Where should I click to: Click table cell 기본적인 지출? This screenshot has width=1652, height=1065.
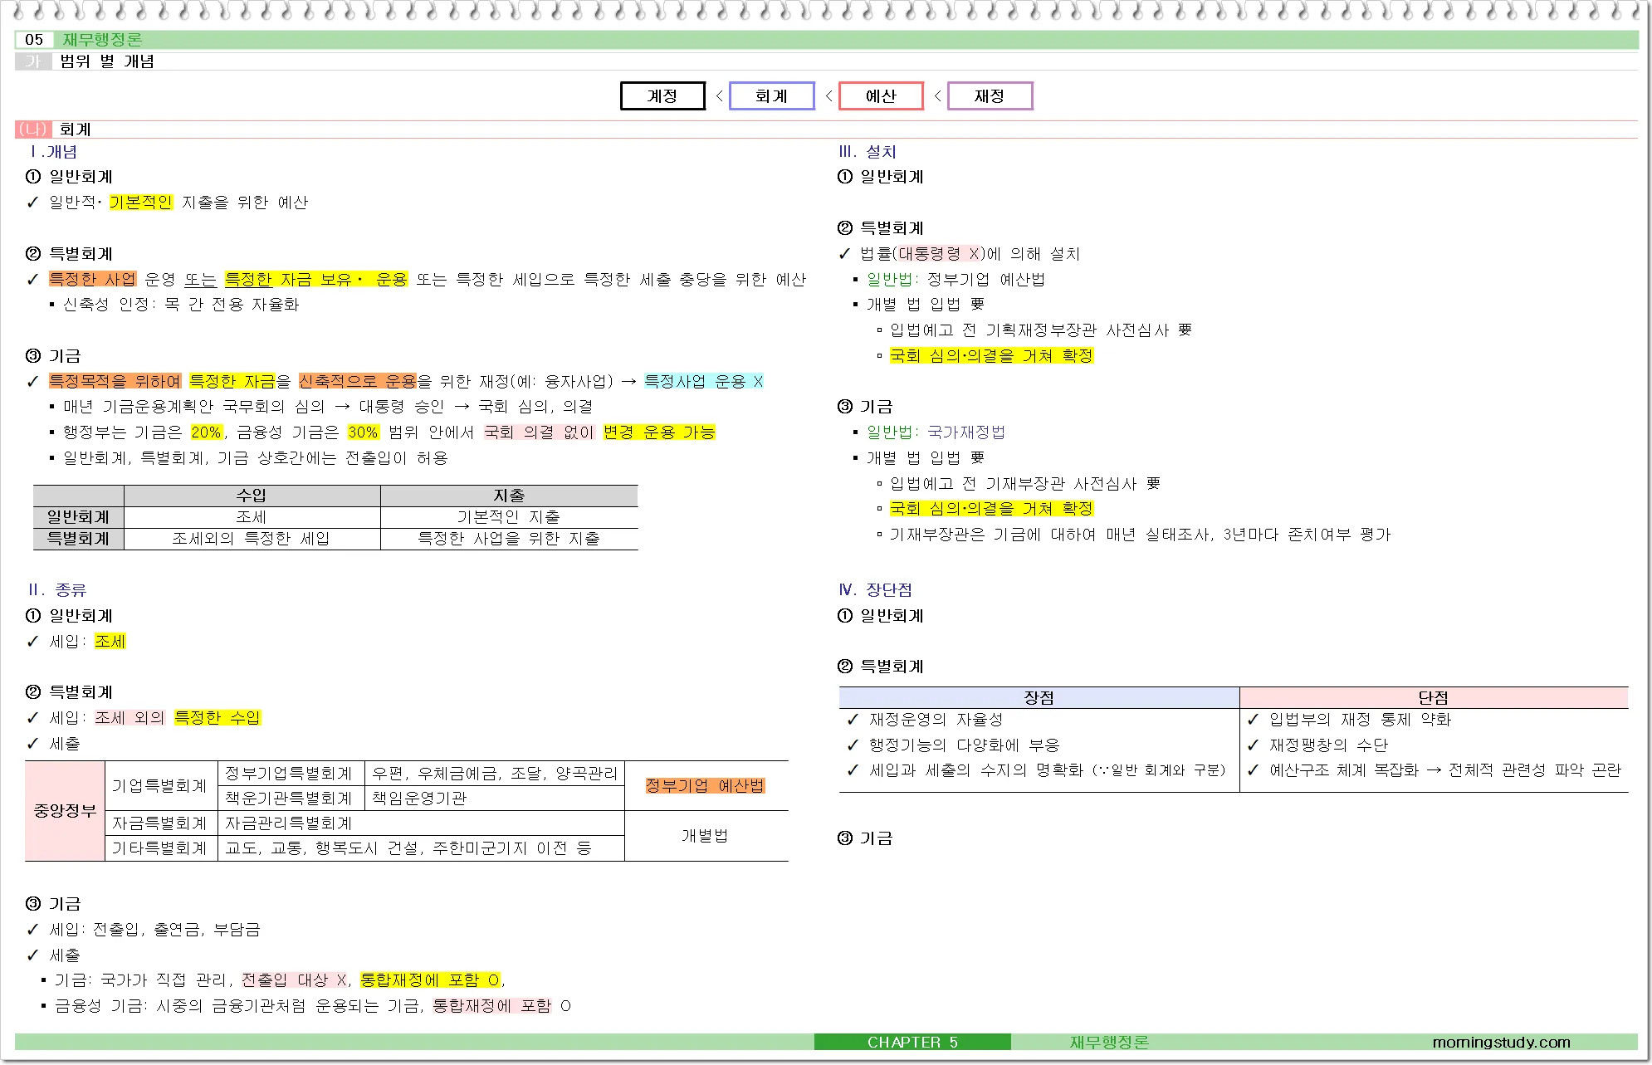tap(509, 517)
